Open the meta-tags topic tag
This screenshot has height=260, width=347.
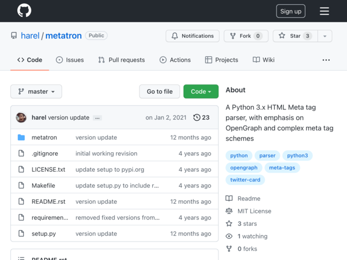tap(282, 167)
